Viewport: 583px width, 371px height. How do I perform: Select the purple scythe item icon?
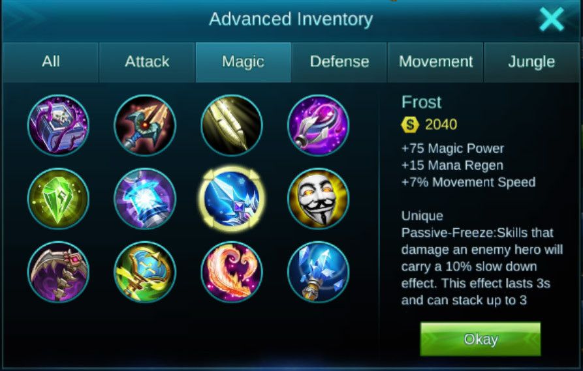point(58,272)
